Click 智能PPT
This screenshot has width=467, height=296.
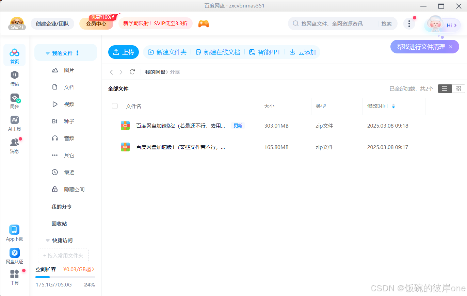pyautogui.click(x=265, y=52)
